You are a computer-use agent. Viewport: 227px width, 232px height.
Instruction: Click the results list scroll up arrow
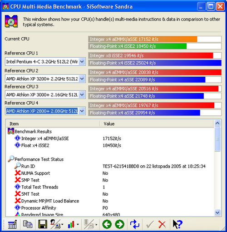(x=217, y=123)
